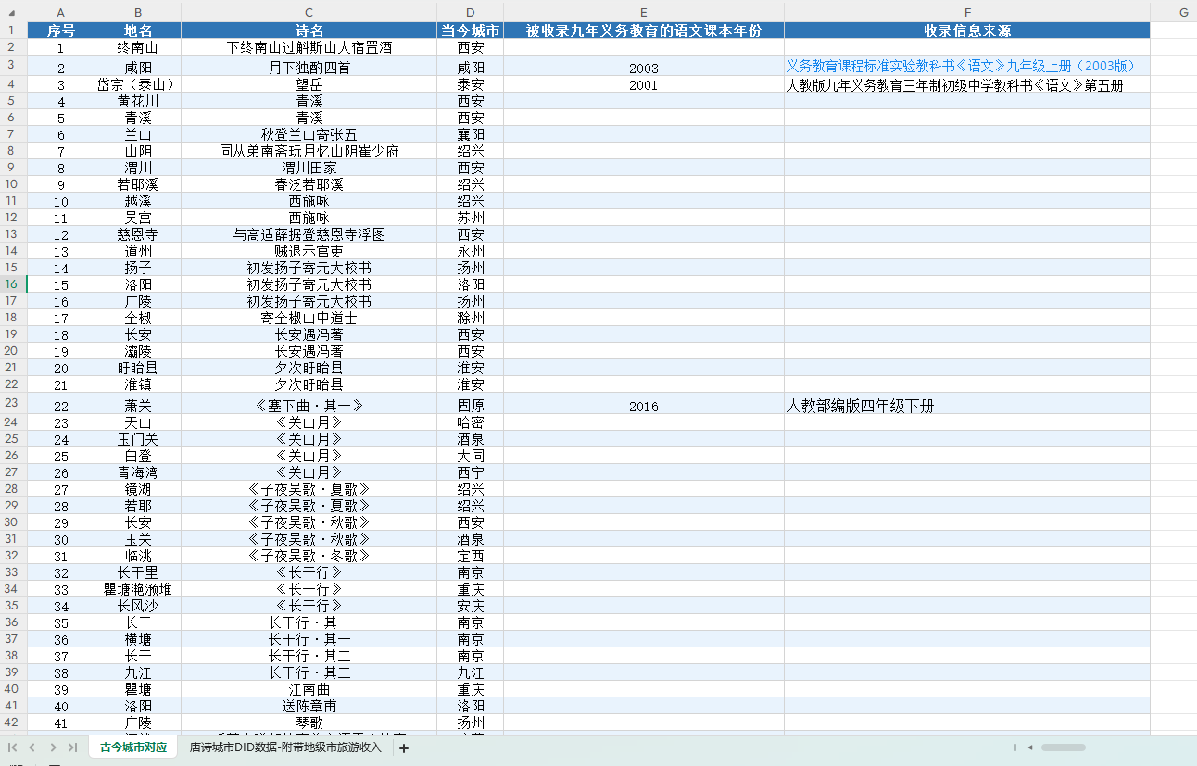The height and width of the screenshot is (766, 1197).
Task: Select the cell 与高适薛据登慈恩寺浮图
Action: (309, 234)
